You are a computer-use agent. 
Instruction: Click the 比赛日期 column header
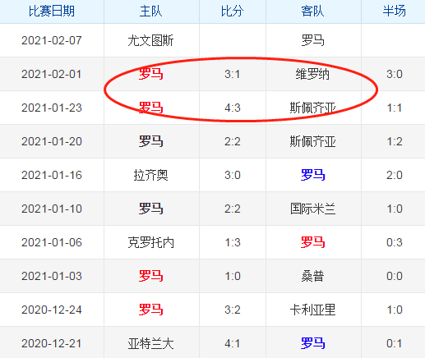click(x=52, y=11)
